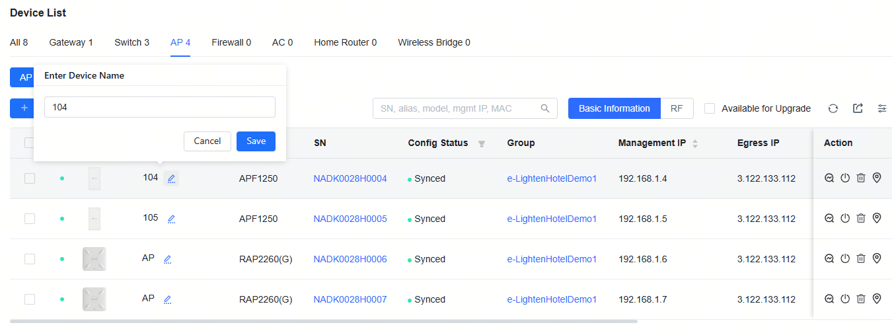This screenshot has width=892, height=333.
Task: Click the Enter Device Name text field
Action: 159,107
